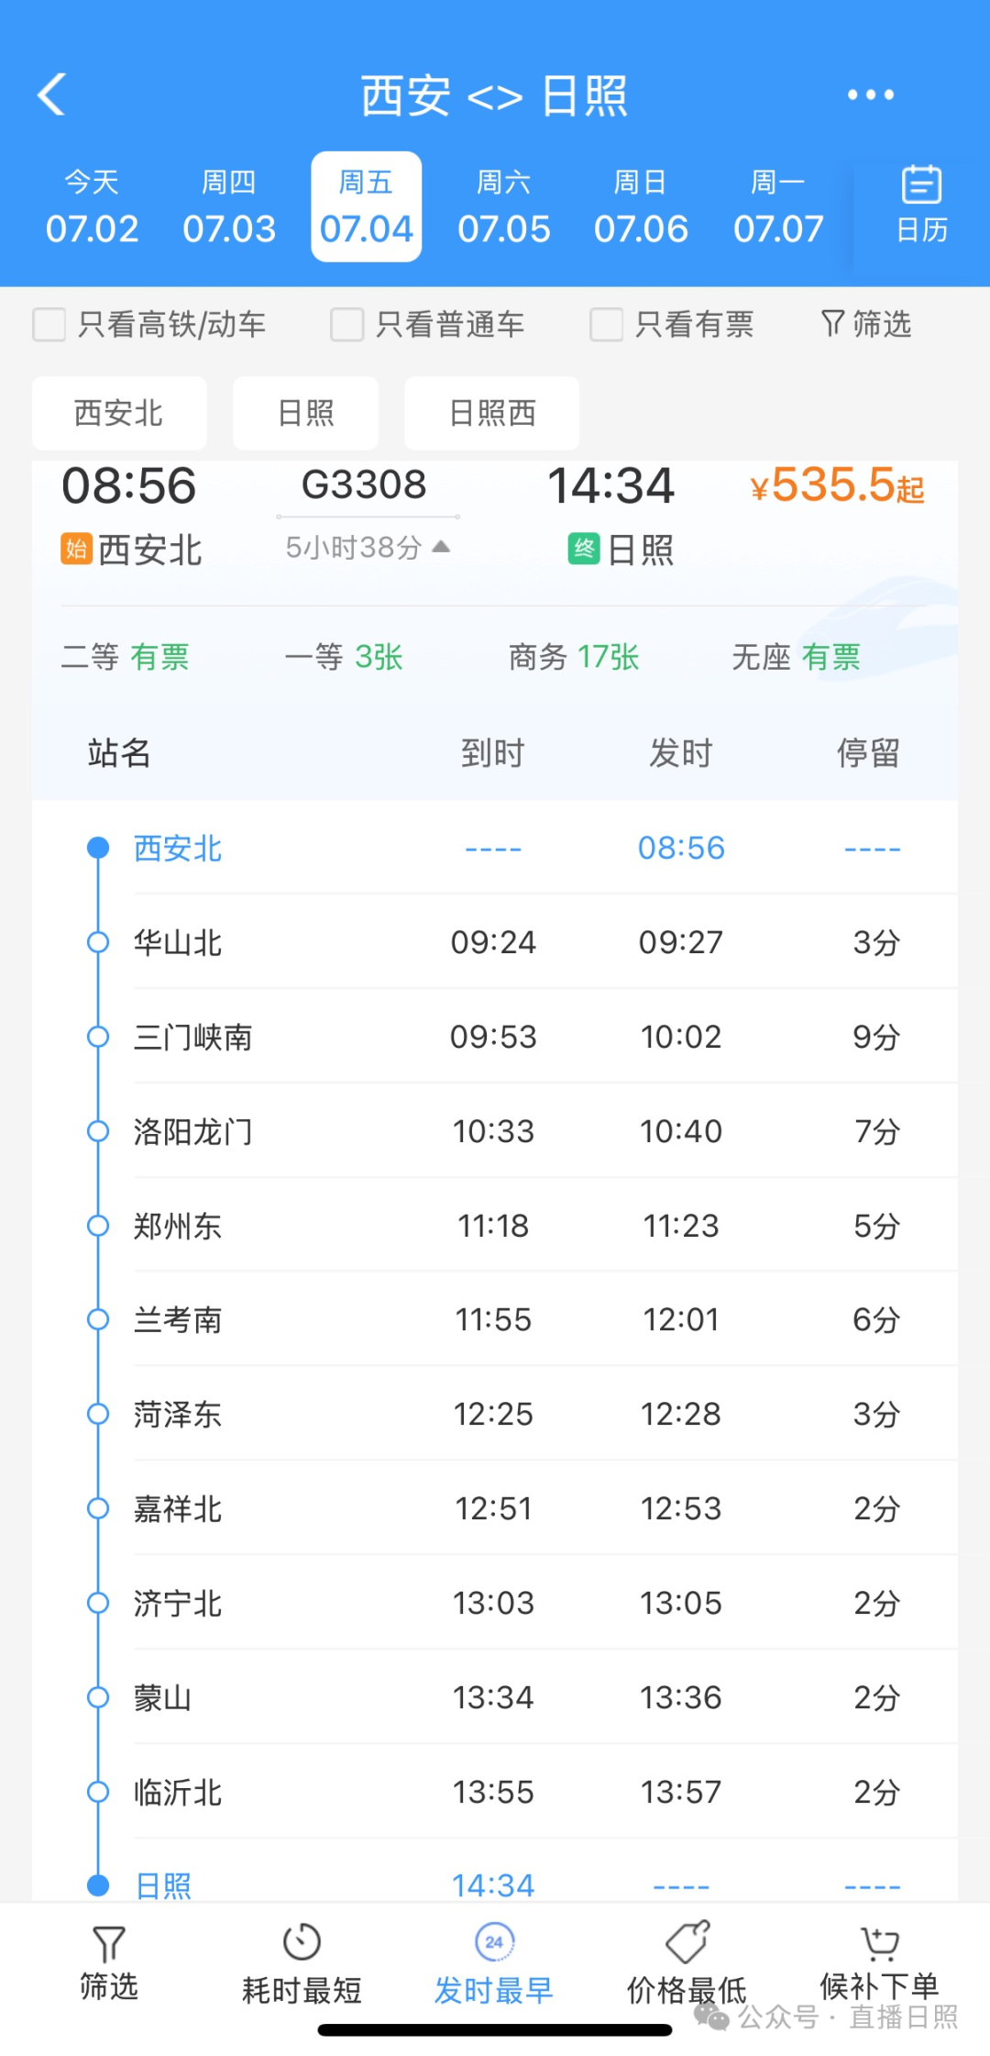Image resolution: width=990 pixels, height=2056 pixels.
Task: Sort by earliest departure icon
Action: pyautogui.click(x=494, y=1942)
